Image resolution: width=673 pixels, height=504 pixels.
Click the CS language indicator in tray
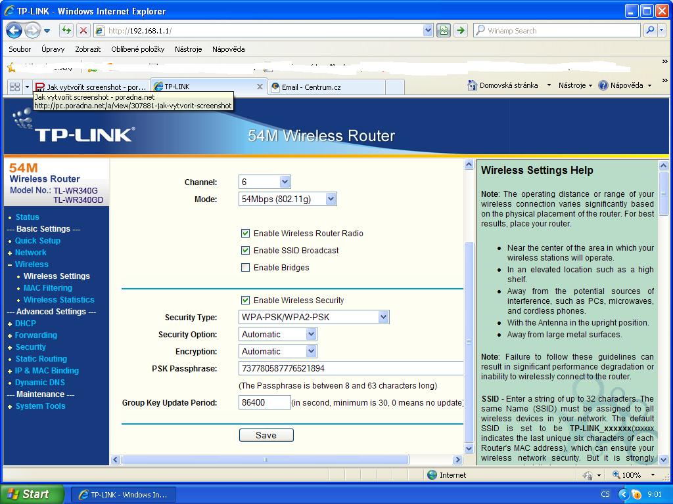[605, 494]
